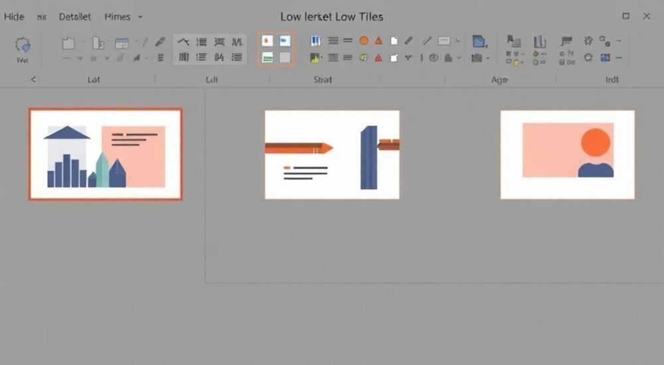Click the large blue document icon
The image size is (664, 365).
pos(479,42)
